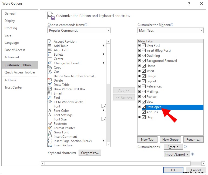
Task: Click the info icon beside Choose commands from
Action: coord(86,25)
